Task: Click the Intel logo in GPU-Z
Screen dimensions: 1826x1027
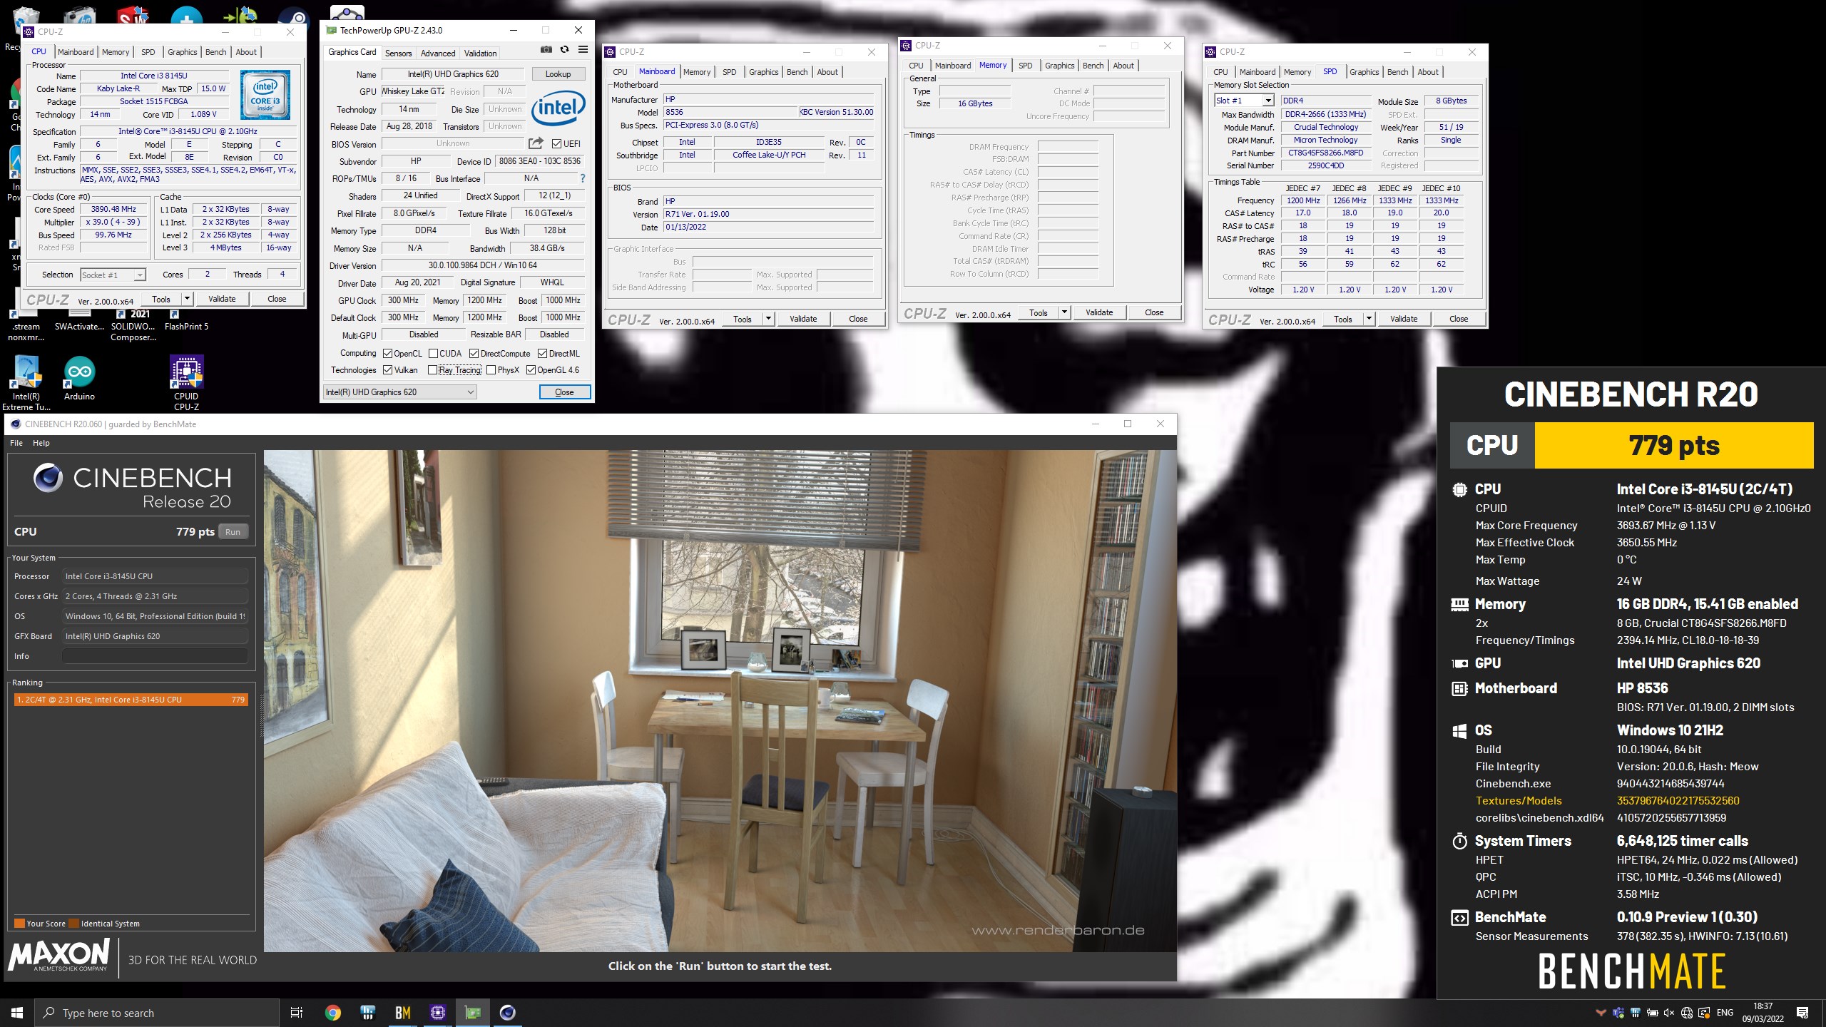Action: point(558,108)
